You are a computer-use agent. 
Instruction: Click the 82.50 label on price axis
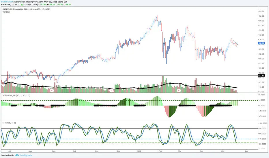click(261, 16)
